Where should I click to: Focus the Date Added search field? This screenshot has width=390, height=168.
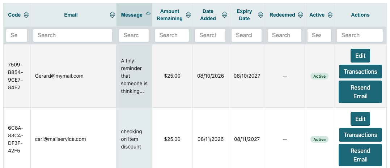click(x=210, y=35)
